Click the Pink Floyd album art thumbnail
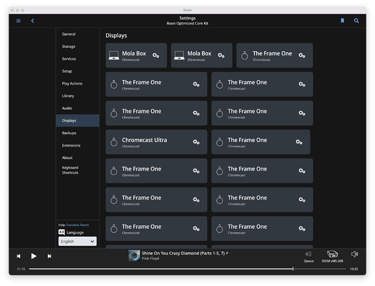 pos(134,256)
